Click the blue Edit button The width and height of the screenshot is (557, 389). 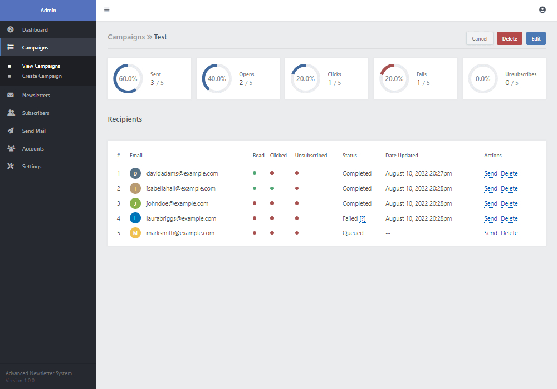click(x=536, y=38)
